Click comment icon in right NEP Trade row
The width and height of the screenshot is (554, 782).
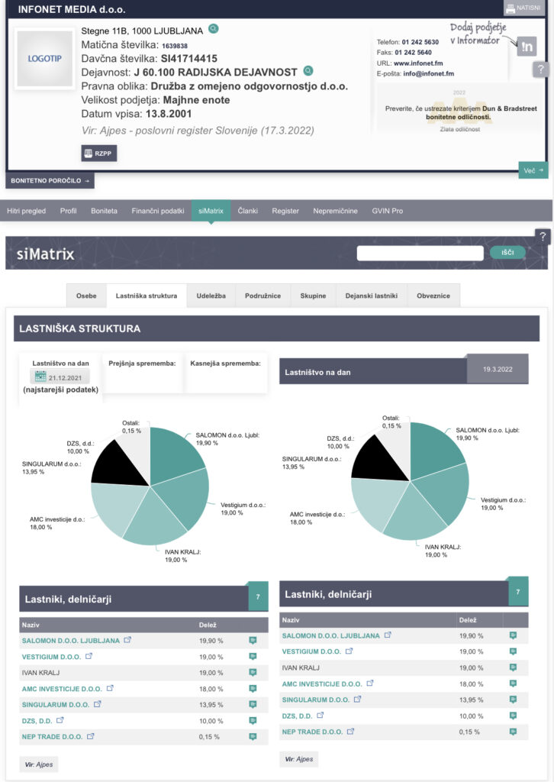point(513,732)
